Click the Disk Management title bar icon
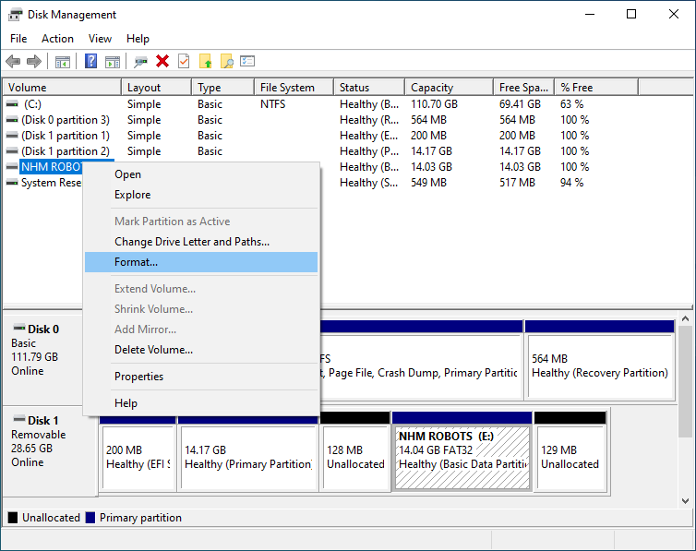Viewport: 696px width, 551px height. pos(16,15)
